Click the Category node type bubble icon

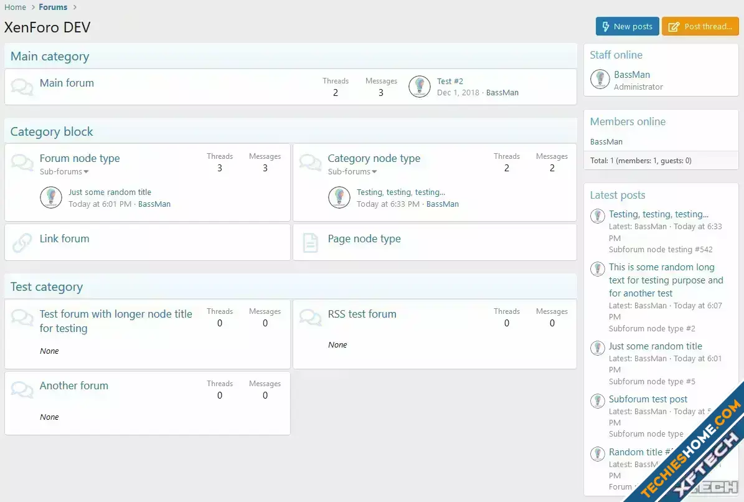[310, 163]
